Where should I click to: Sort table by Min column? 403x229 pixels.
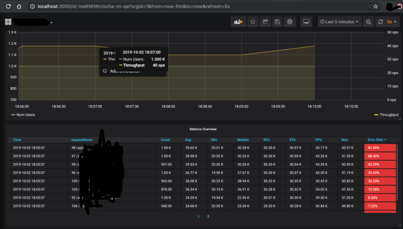214,140
